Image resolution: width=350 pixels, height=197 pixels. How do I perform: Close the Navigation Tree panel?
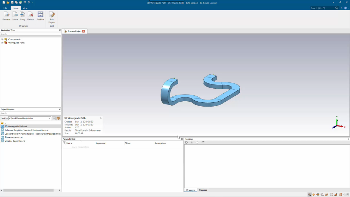59,30
